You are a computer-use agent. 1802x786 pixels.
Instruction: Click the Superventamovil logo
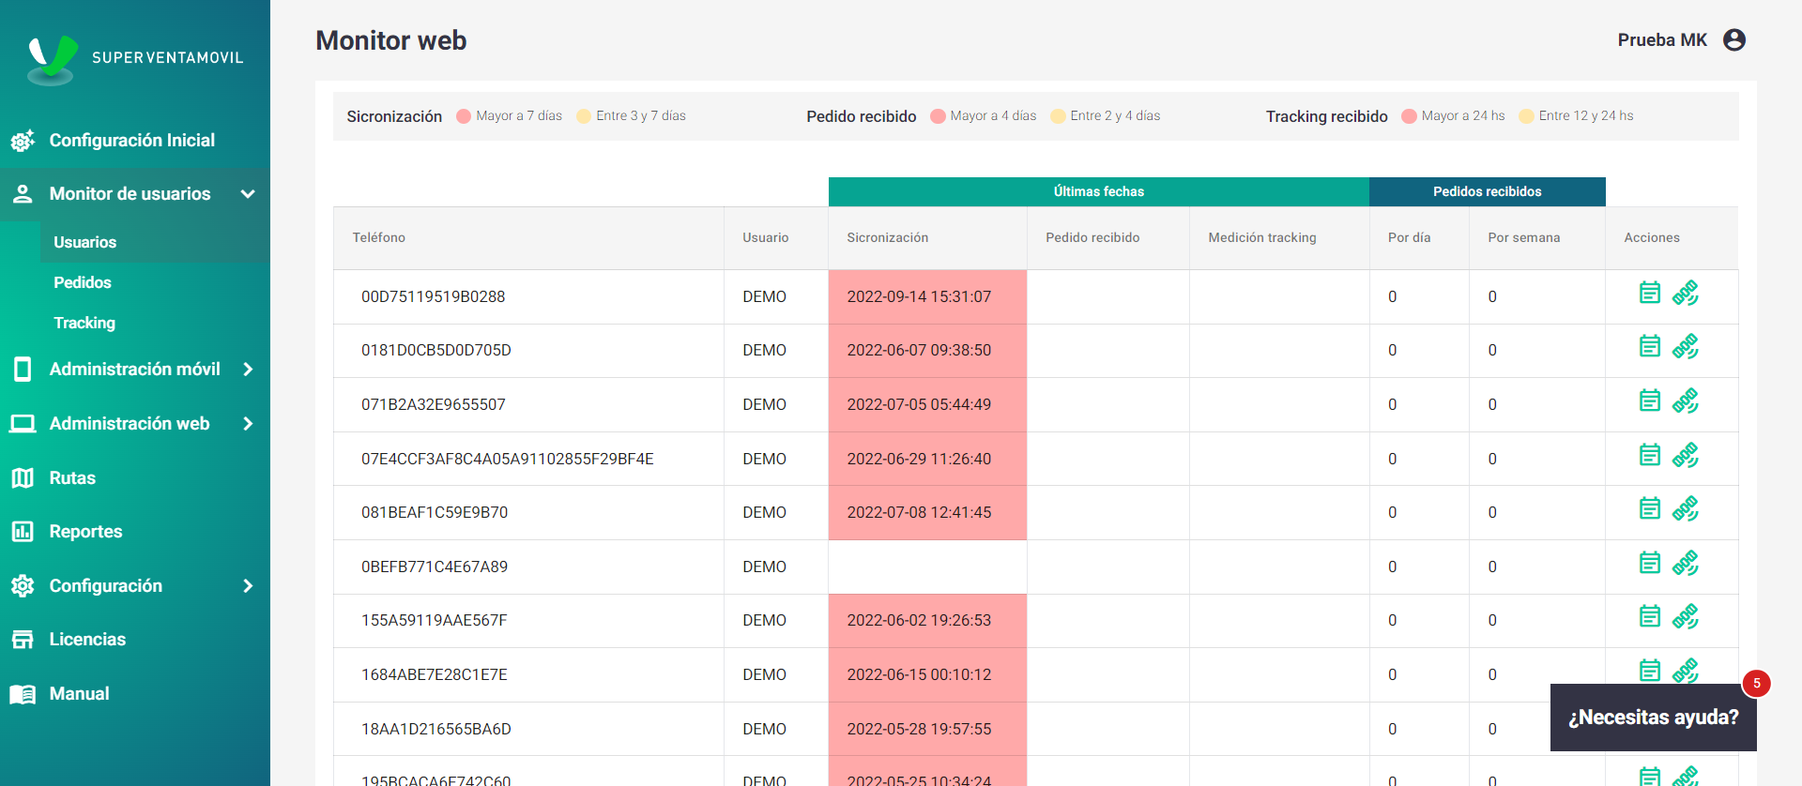click(x=136, y=58)
